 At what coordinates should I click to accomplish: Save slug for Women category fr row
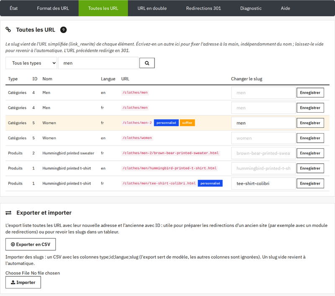click(310, 123)
